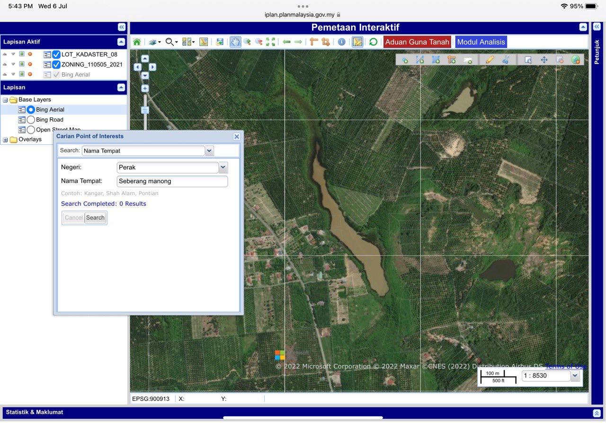Click the map zoom slider handle
Screen dimensions: 606x423
coord(145,110)
